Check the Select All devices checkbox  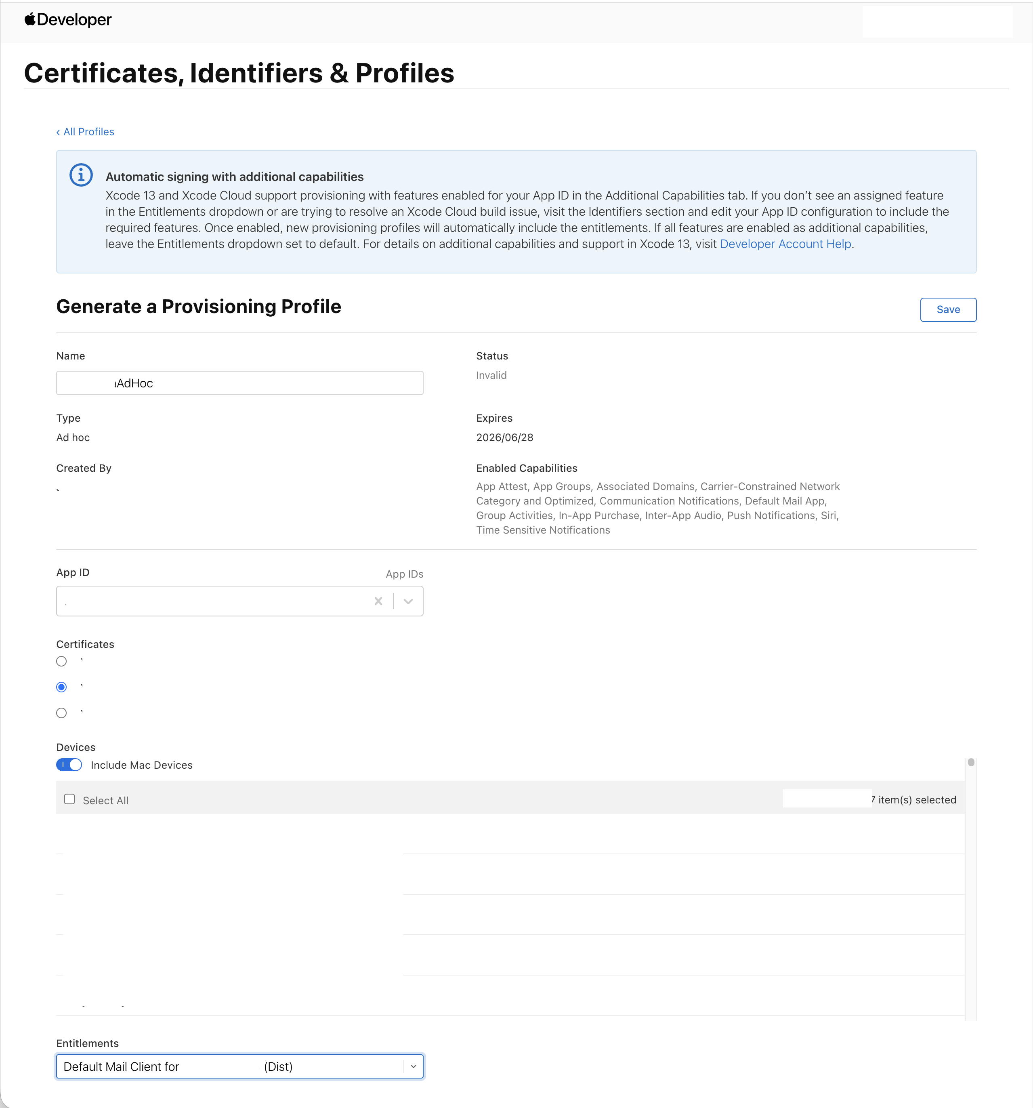[x=69, y=799]
